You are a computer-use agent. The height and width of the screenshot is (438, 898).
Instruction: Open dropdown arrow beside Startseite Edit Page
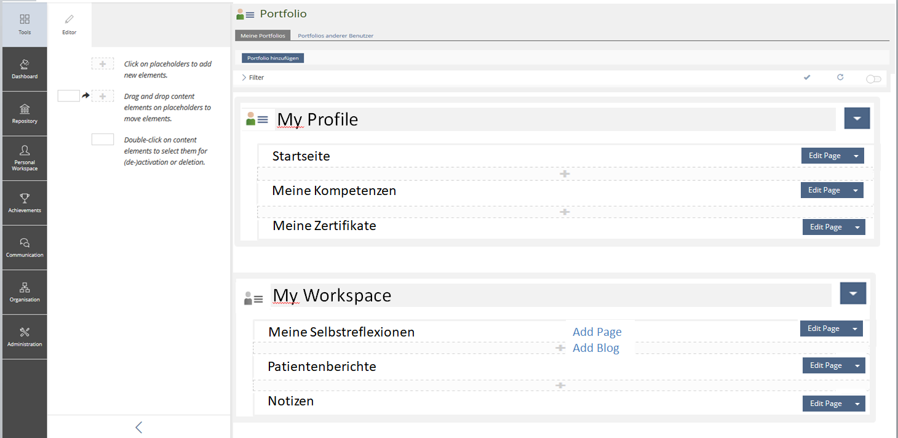856,156
